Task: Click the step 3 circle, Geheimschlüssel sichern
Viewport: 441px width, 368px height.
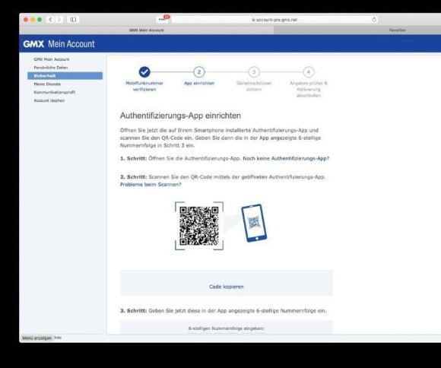Action: [254, 72]
